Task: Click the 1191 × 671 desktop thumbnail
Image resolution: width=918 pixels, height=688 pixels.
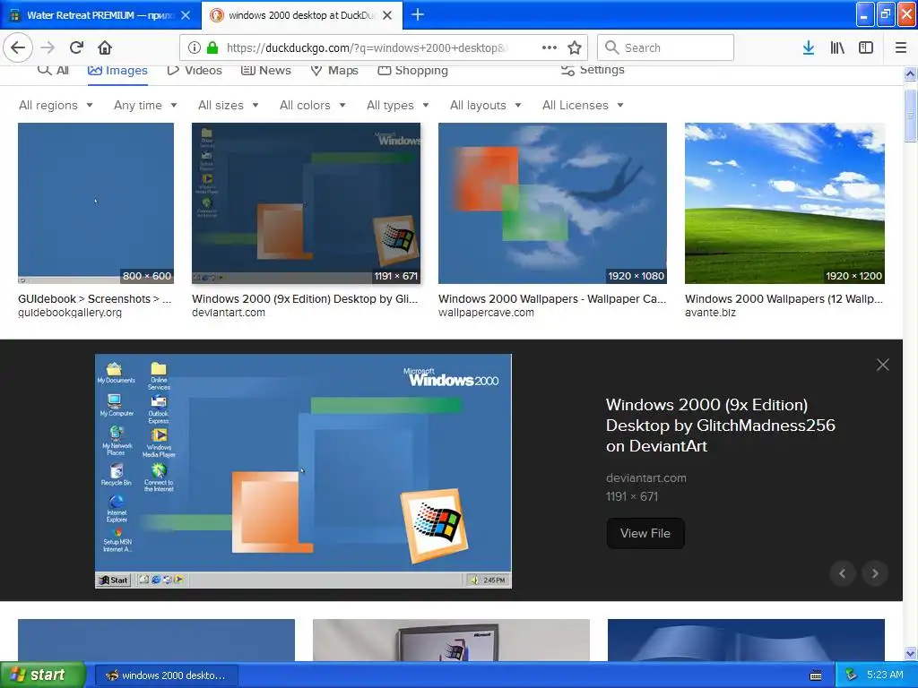Action: [x=307, y=203]
